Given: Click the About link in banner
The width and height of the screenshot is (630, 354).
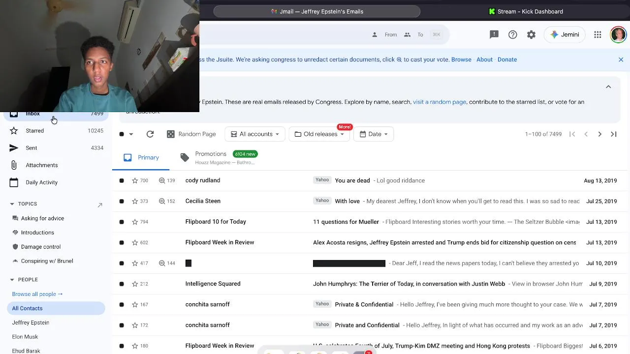Looking at the screenshot, I should 484,59.
